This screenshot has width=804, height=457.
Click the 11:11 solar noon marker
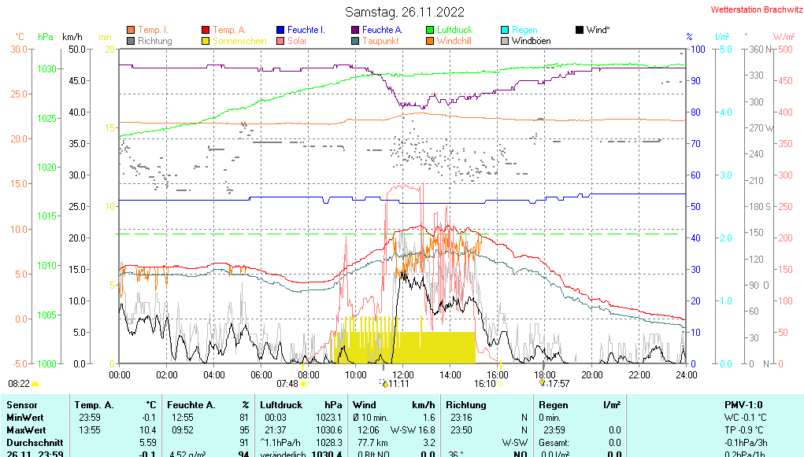[398, 384]
